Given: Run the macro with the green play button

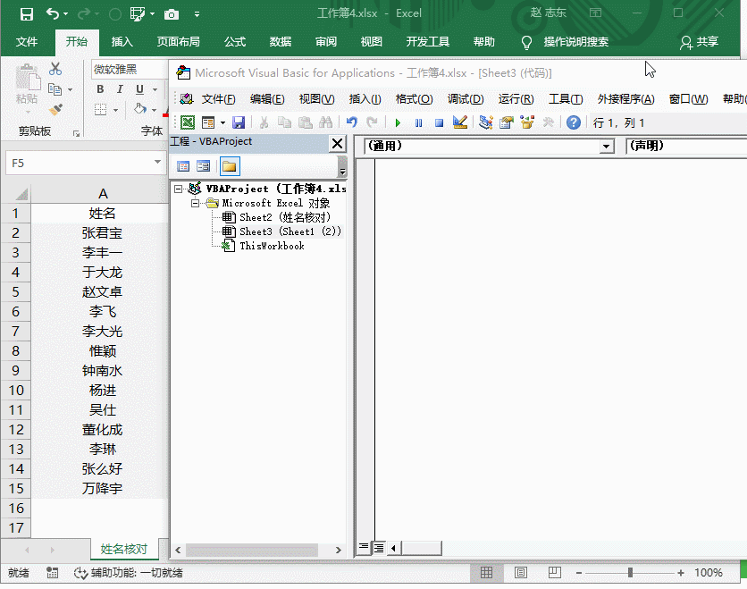Looking at the screenshot, I should (x=398, y=122).
